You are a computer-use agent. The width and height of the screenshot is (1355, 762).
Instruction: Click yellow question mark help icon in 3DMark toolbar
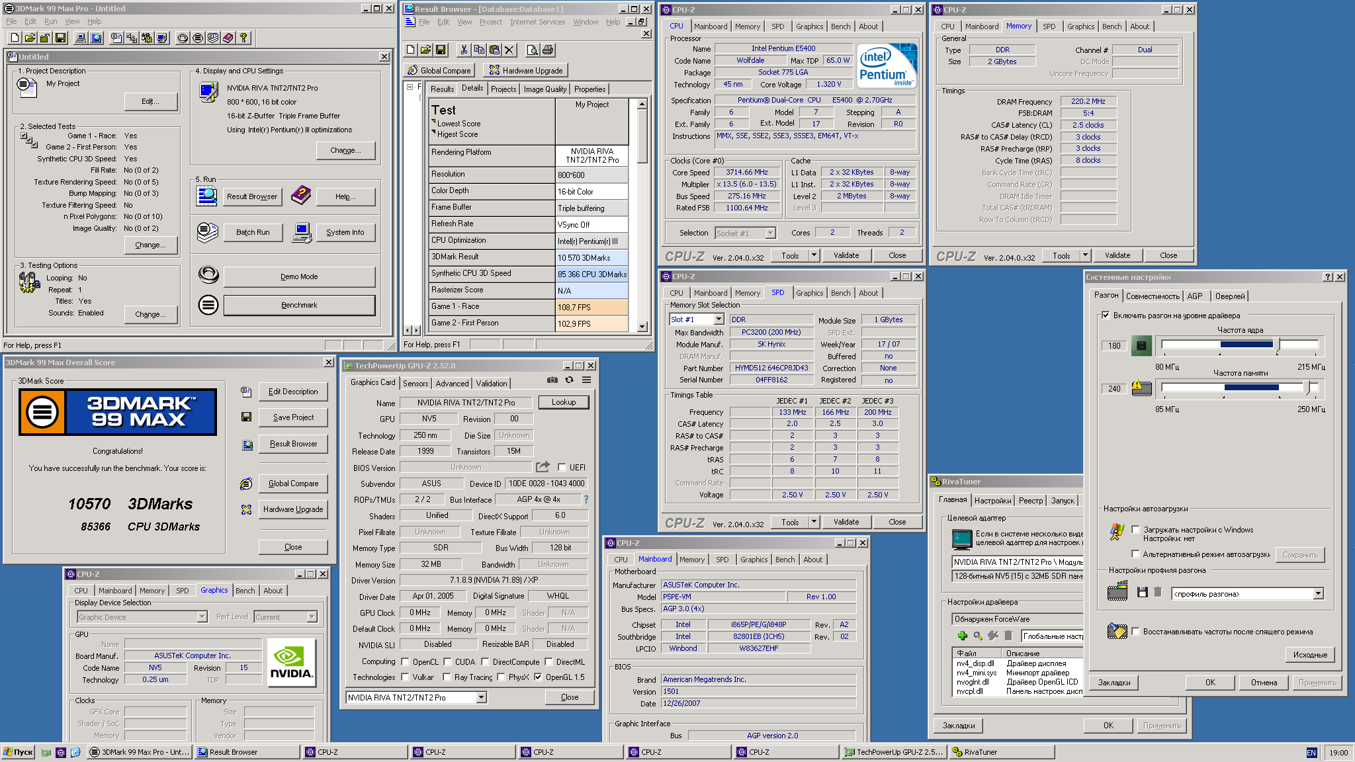(243, 38)
